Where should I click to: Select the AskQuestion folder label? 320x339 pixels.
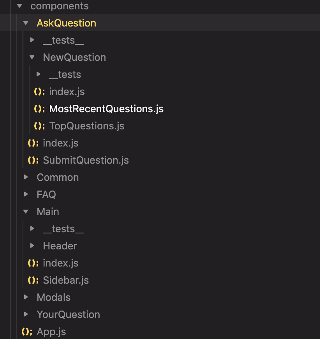[x=67, y=23]
